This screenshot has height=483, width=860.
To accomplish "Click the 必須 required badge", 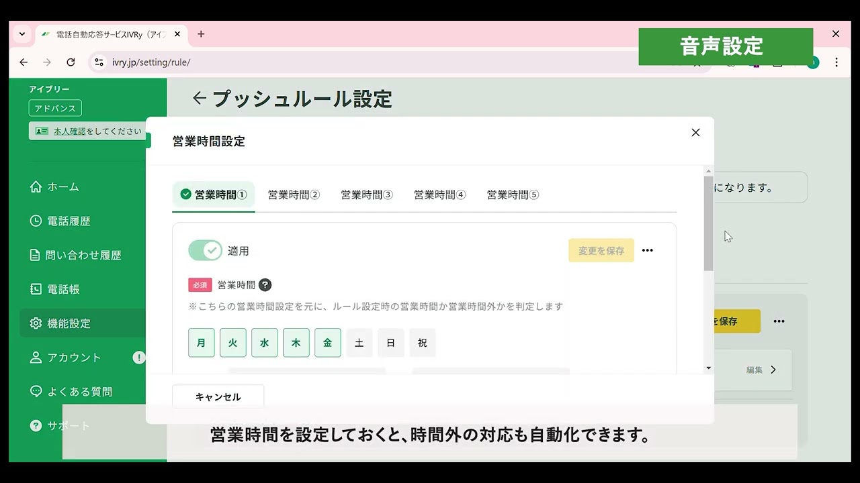I will (x=200, y=285).
